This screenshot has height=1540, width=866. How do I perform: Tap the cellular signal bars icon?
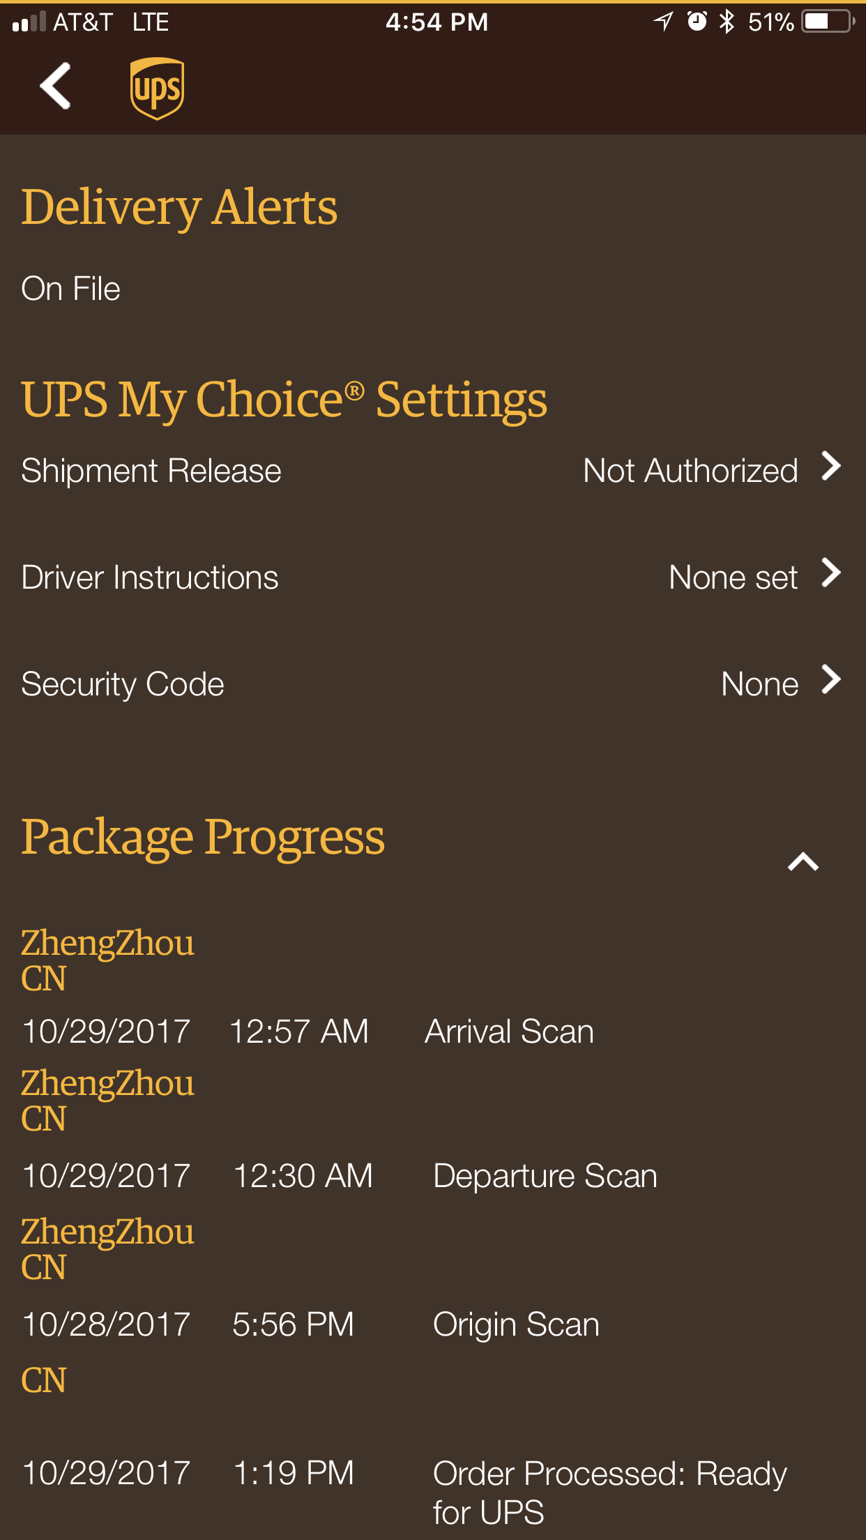point(29,22)
